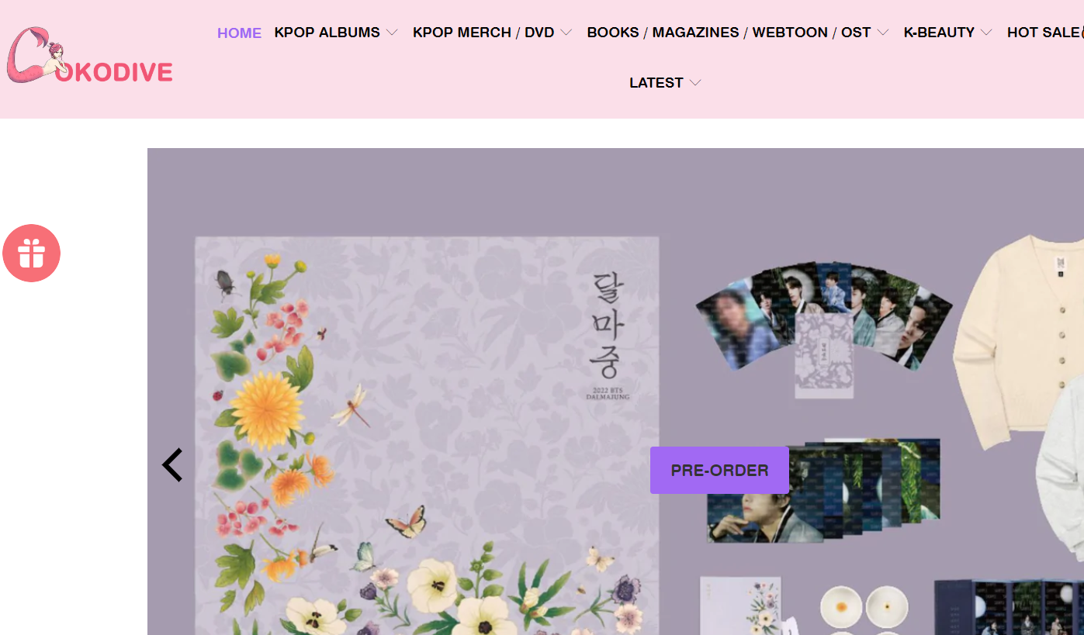Open the K-BEAUTY menu
The height and width of the screenshot is (635, 1084).
click(939, 33)
